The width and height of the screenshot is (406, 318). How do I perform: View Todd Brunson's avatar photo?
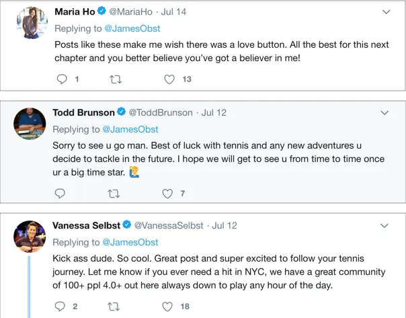30,123
